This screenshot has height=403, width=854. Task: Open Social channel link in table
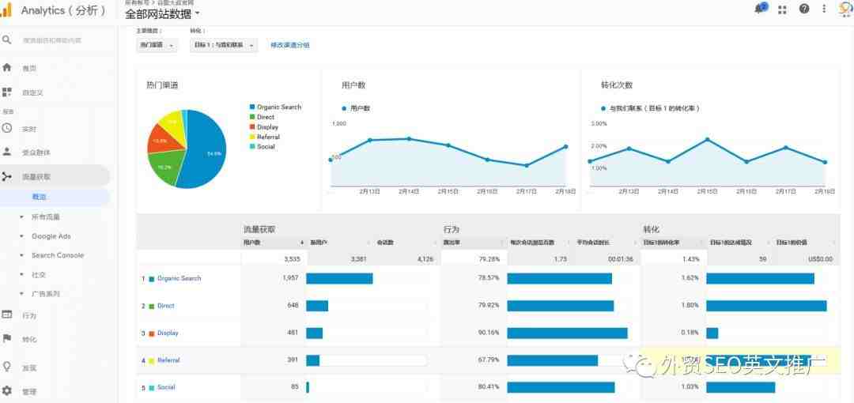coord(166,387)
